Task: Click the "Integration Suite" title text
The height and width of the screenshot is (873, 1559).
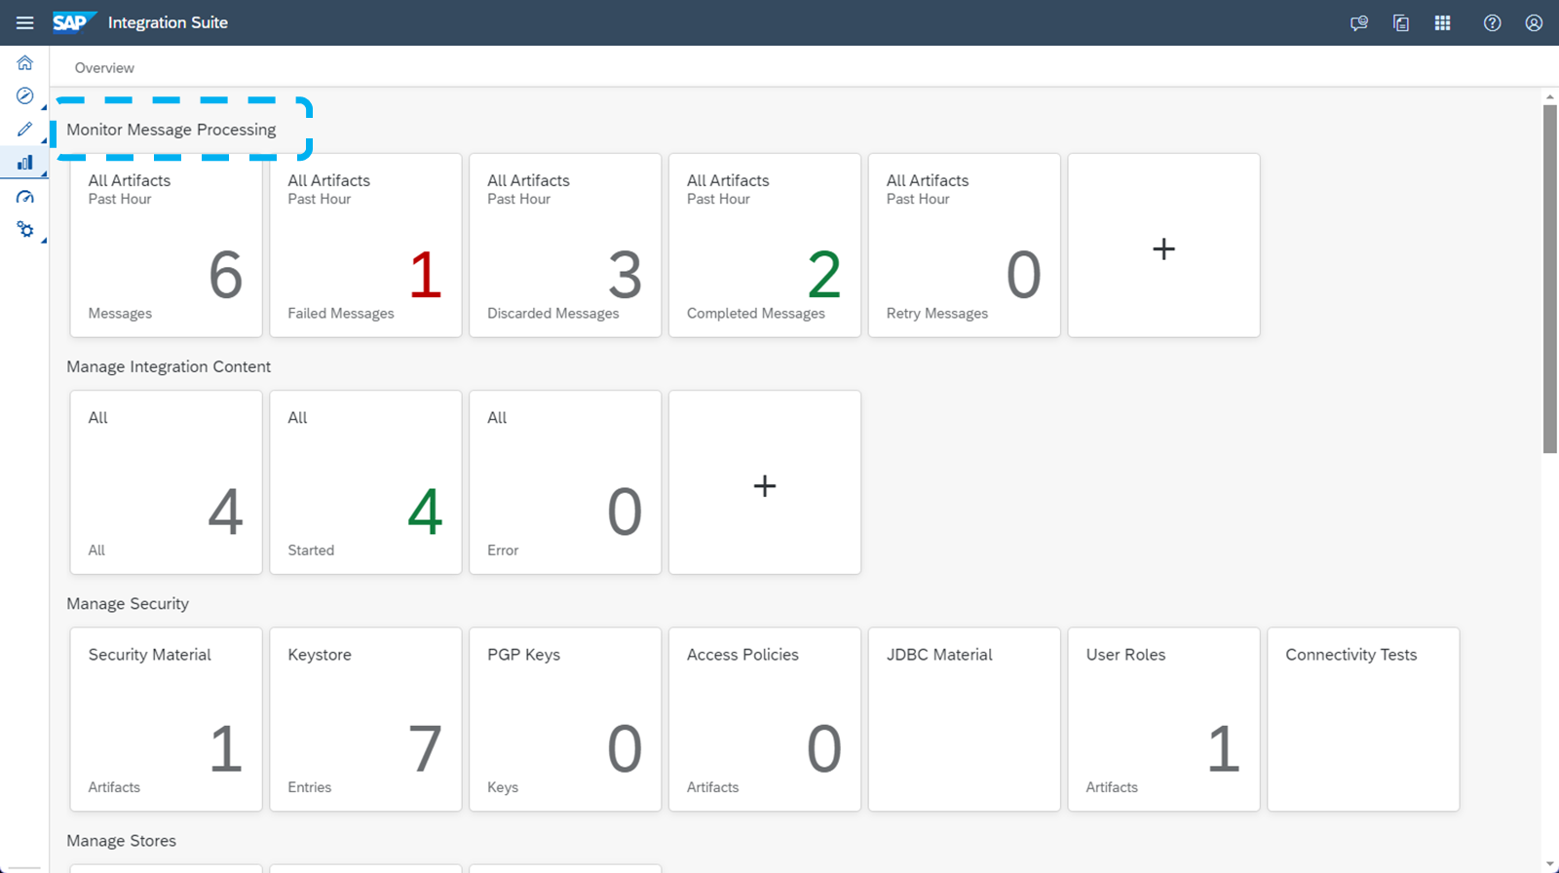Action: (168, 22)
